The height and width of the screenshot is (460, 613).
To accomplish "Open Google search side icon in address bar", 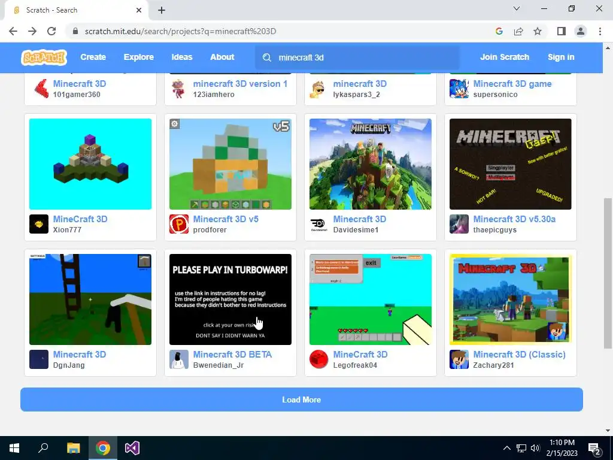I will pos(499,31).
